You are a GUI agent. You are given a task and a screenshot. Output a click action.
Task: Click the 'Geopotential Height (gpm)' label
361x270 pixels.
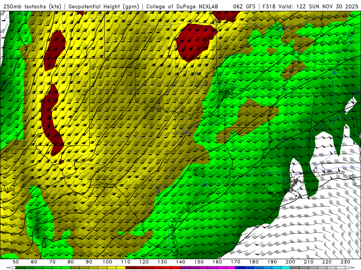tap(104, 7)
